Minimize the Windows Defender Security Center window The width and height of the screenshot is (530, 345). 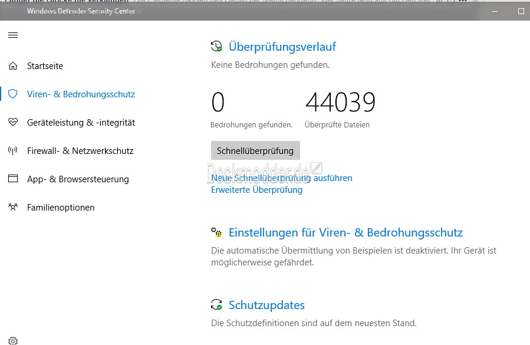pyautogui.click(x=495, y=11)
